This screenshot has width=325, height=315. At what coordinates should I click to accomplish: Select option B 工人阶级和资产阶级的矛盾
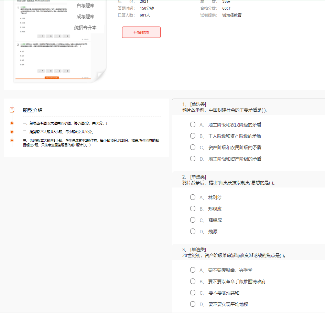click(x=193, y=136)
